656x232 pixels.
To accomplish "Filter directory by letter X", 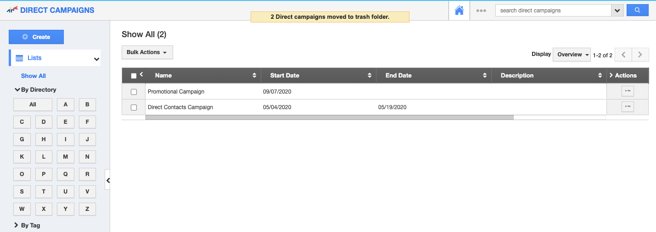I will (44, 209).
